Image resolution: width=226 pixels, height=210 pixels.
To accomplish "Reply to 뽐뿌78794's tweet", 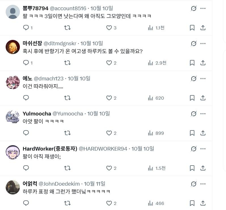I will click(x=26, y=28).
